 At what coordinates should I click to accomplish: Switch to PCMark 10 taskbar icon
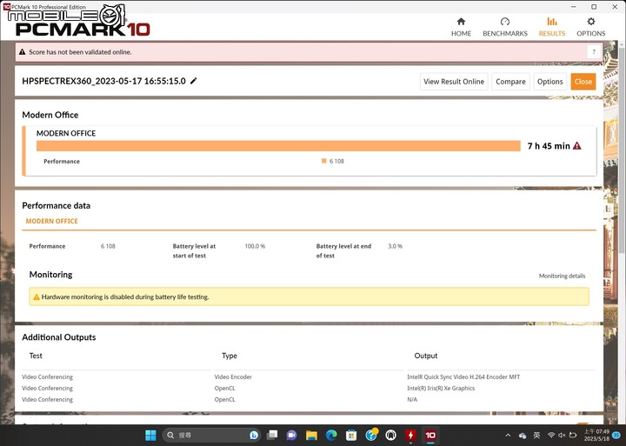coord(430,436)
